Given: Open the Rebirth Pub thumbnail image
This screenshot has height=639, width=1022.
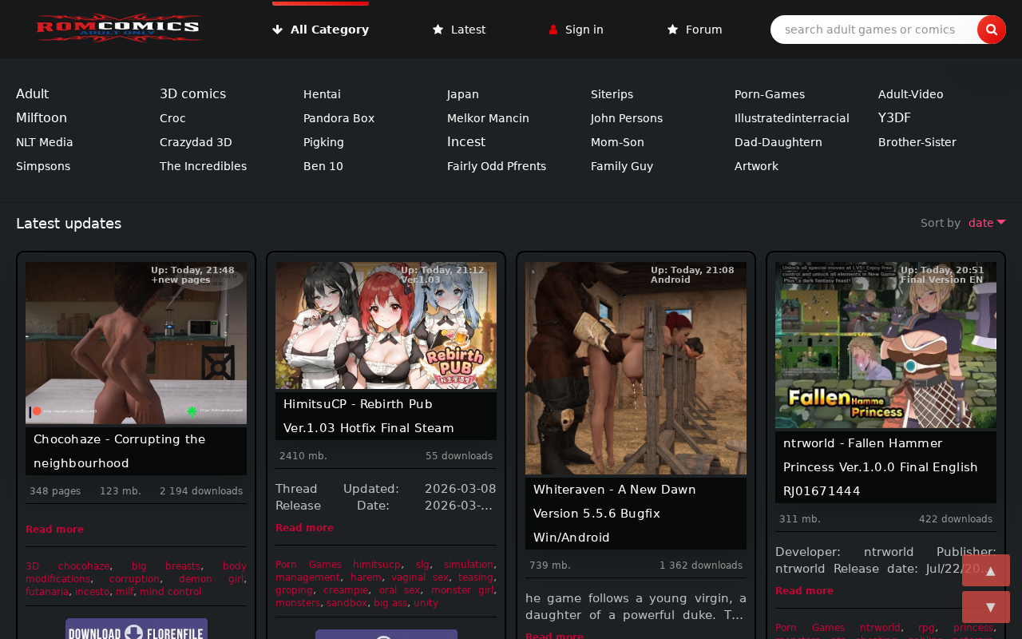Looking at the screenshot, I should 386,326.
